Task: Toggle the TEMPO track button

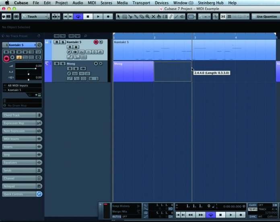Action: 253,209
